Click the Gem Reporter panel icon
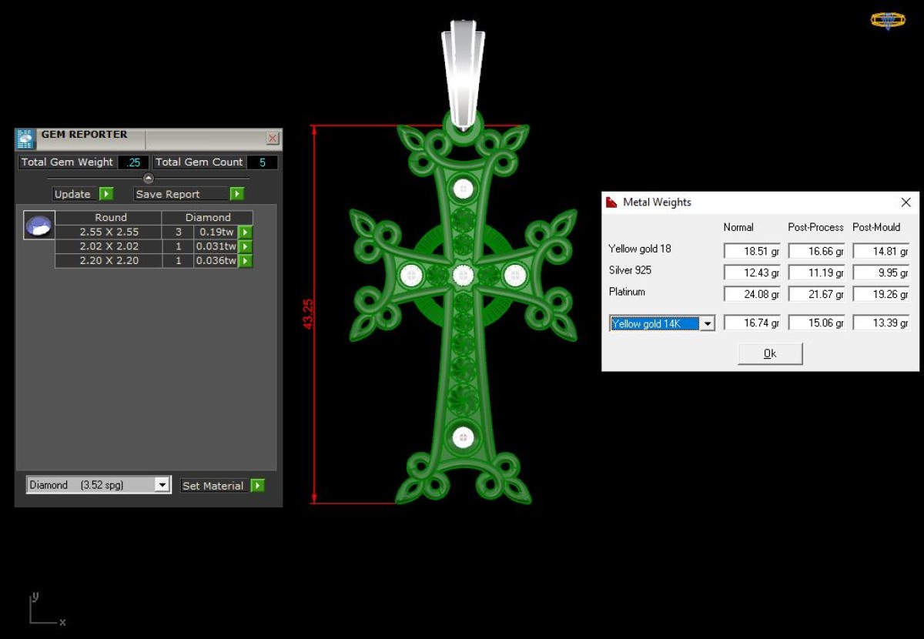The height and width of the screenshot is (639, 924). point(25,139)
